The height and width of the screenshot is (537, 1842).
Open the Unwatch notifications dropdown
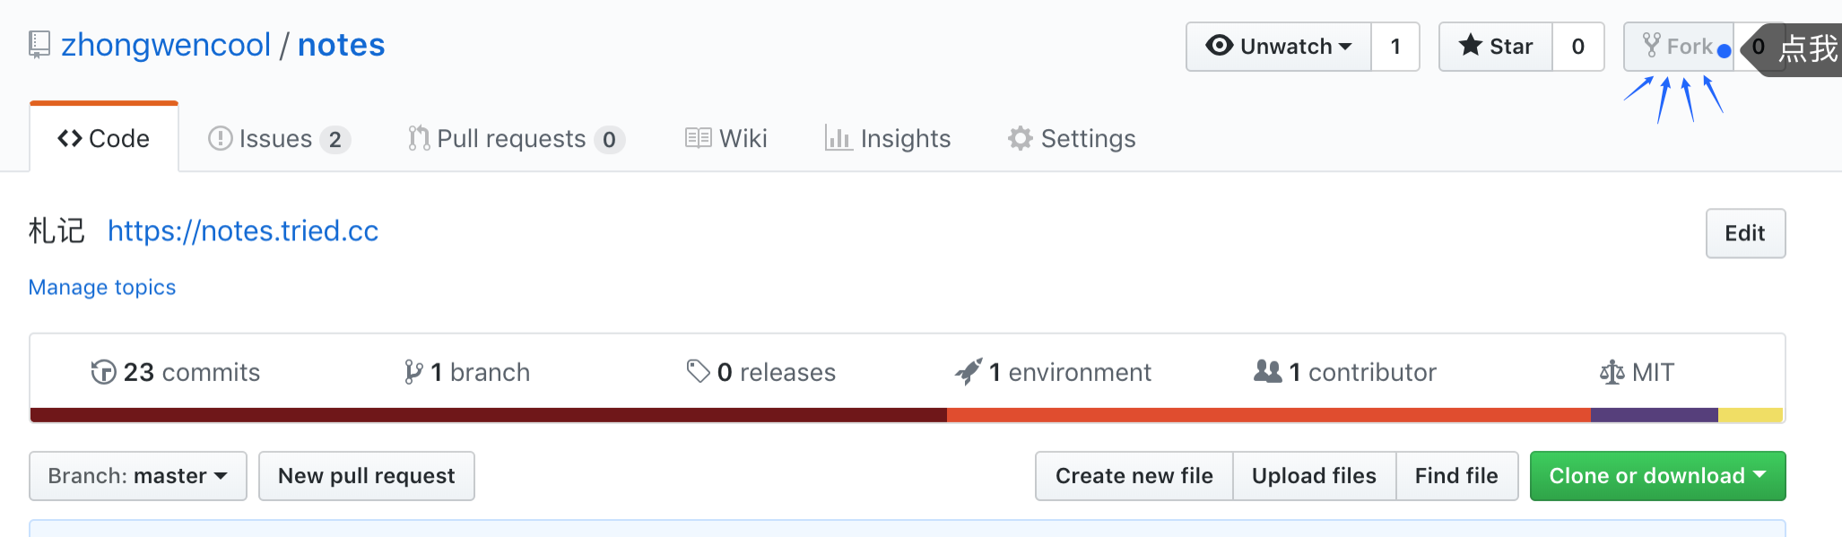click(x=1279, y=47)
